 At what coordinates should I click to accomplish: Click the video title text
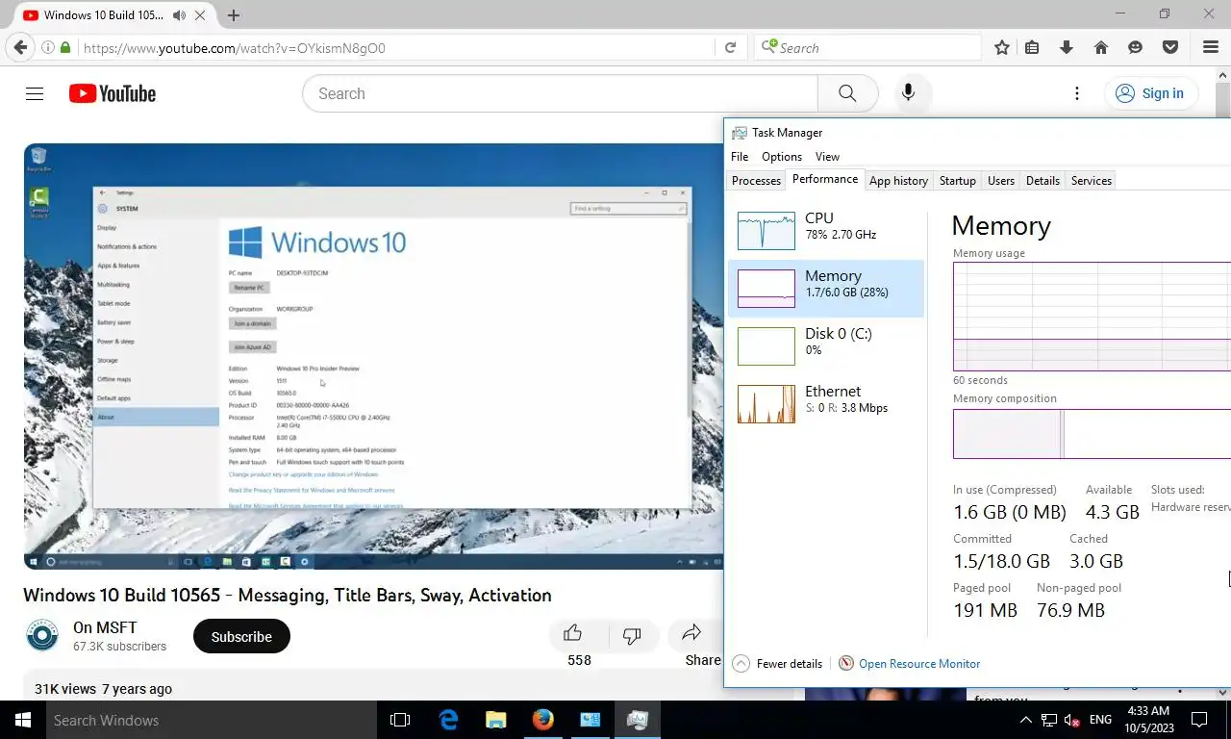coord(288,595)
